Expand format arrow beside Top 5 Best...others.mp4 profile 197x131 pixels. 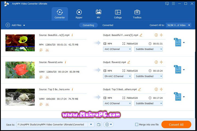tap(184, 97)
